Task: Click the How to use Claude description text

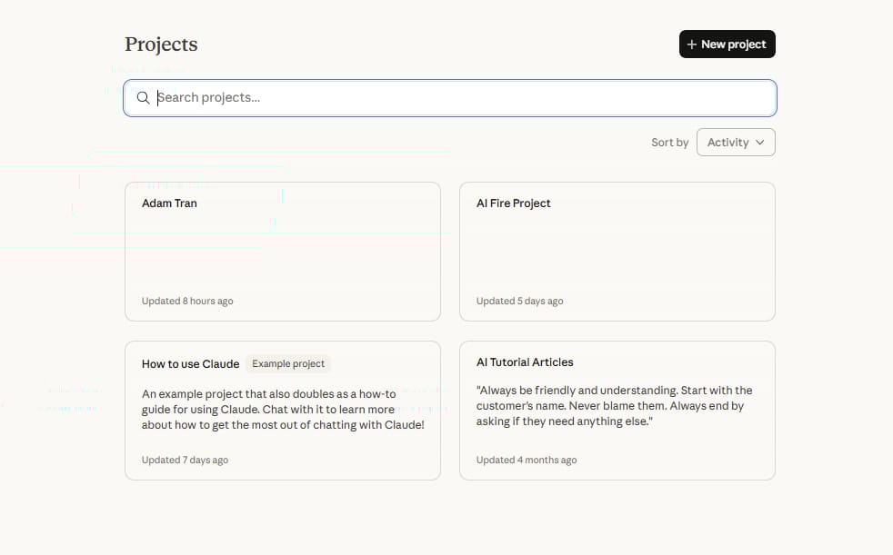Action: (283, 409)
